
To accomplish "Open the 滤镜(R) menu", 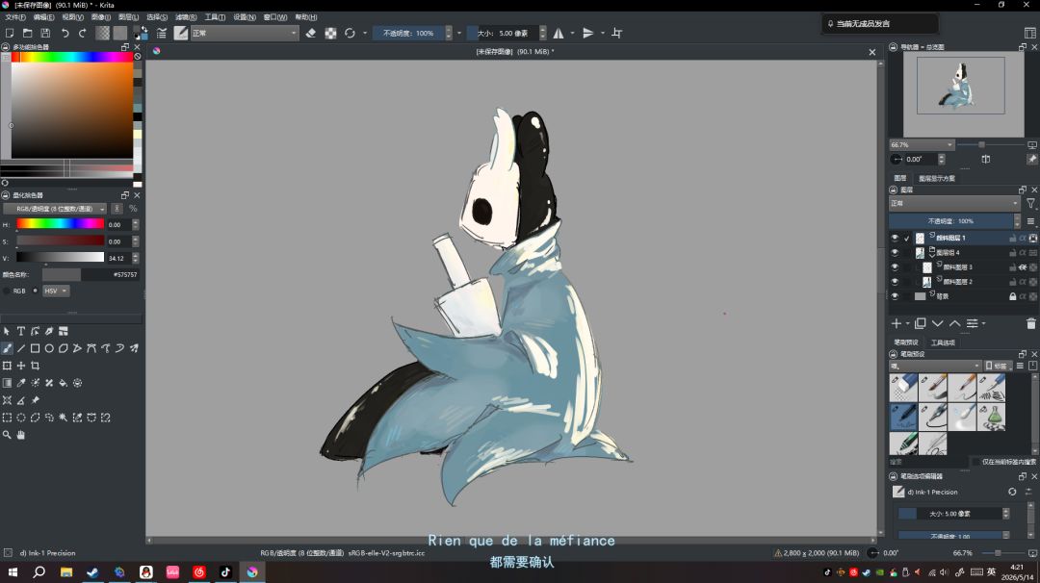I will point(186,17).
